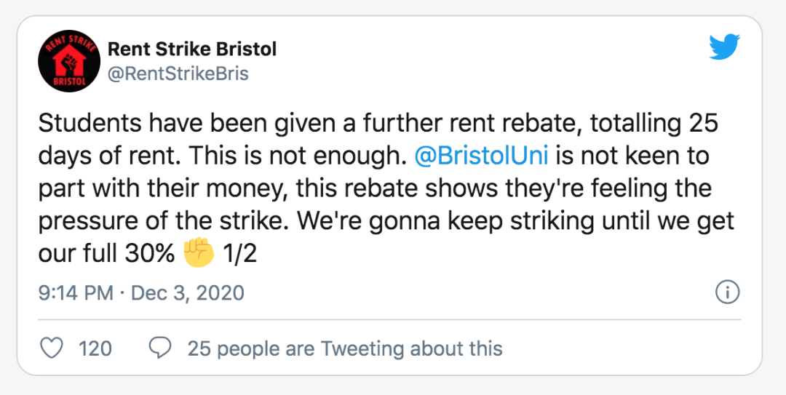The image size is (786, 395).
Task: Like the tweet with the heart icon
Action: 51,348
